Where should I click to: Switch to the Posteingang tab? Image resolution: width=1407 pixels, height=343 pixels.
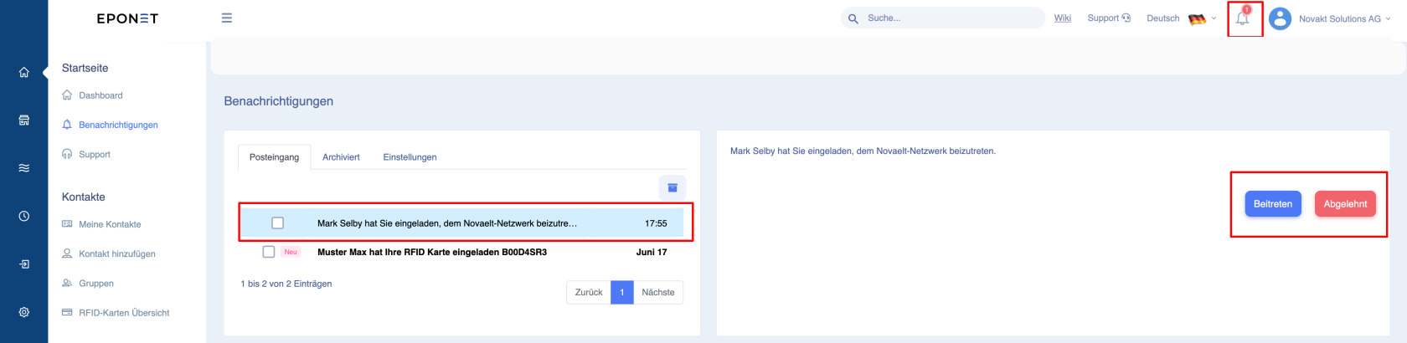coord(274,157)
